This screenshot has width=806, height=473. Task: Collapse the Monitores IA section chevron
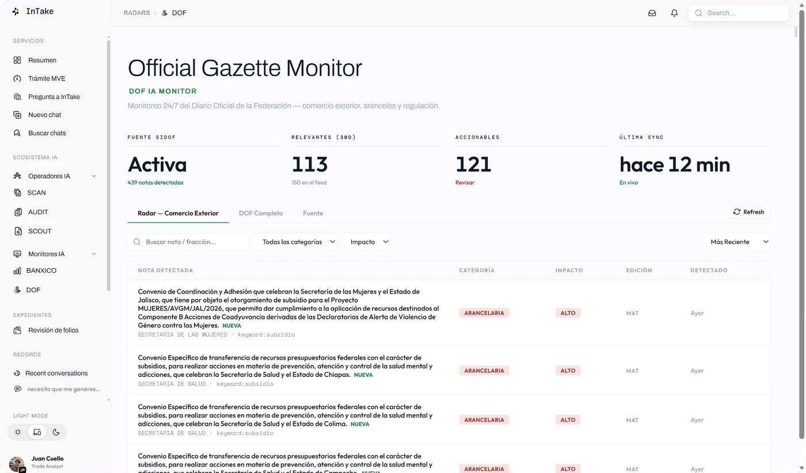[94, 254]
